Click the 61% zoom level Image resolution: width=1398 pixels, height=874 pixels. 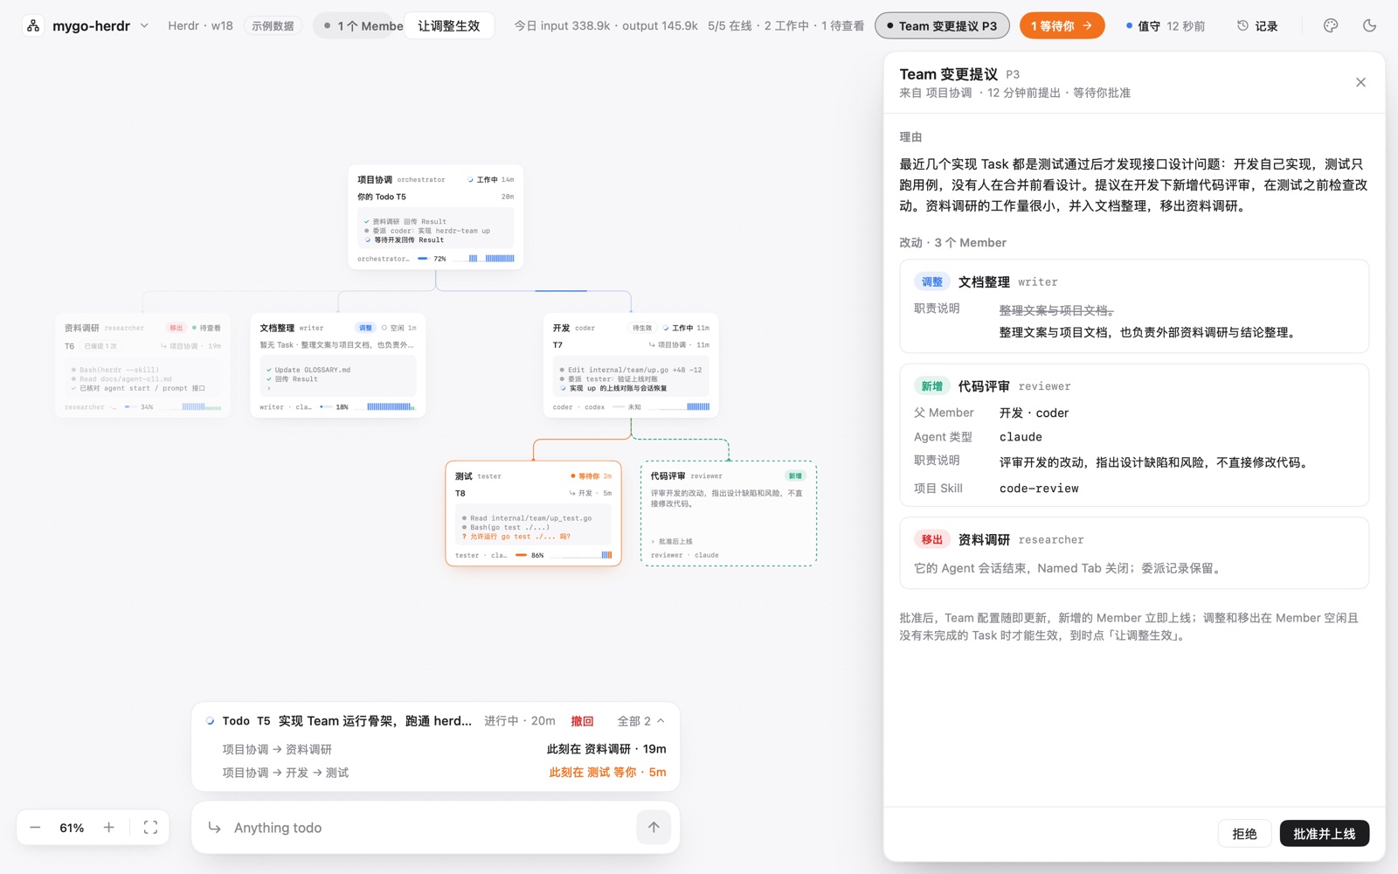click(72, 828)
